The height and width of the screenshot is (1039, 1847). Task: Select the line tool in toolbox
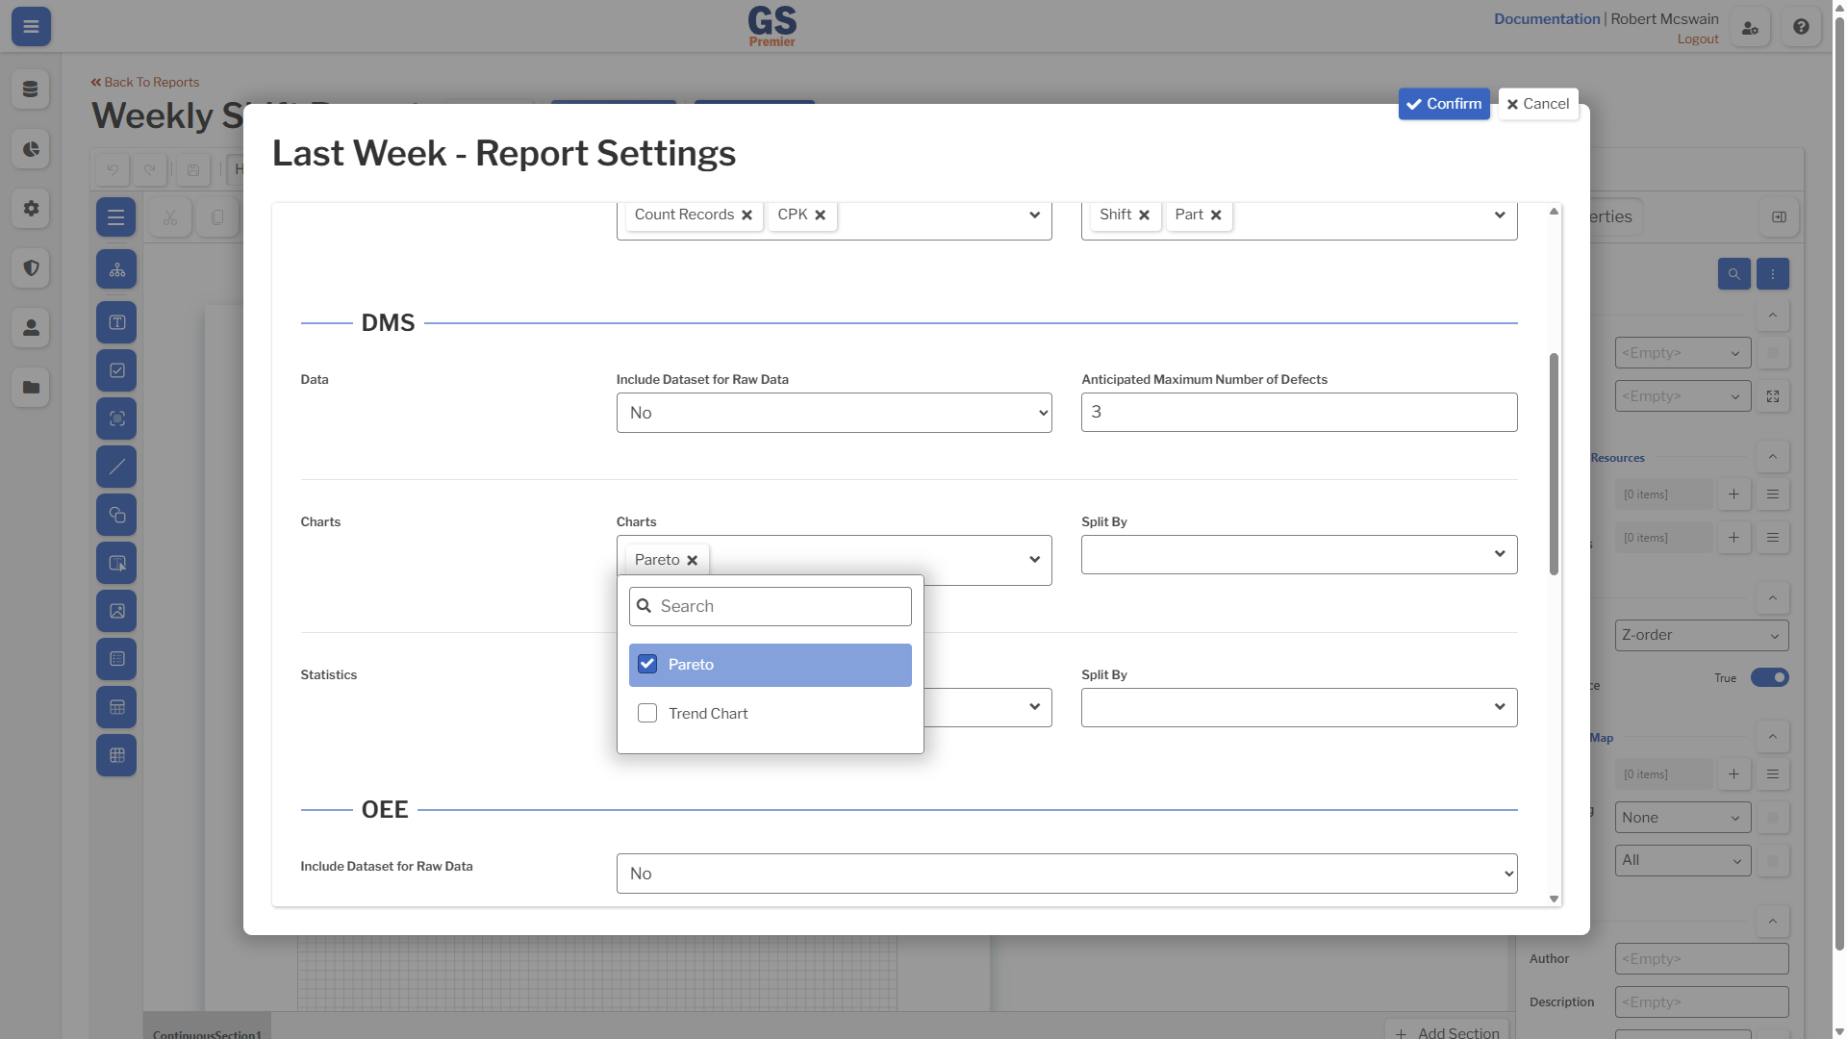(x=116, y=468)
